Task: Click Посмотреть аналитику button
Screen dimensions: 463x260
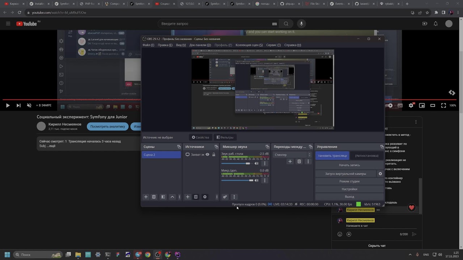Action: point(107,126)
